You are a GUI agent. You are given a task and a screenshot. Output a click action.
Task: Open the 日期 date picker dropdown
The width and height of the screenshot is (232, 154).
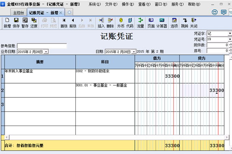pos(134,52)
